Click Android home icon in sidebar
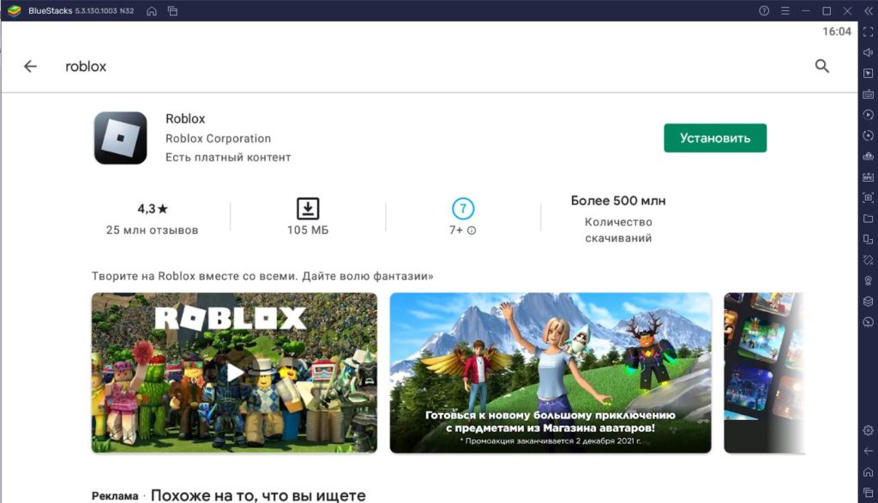The image size is (878, 503). 868,471
